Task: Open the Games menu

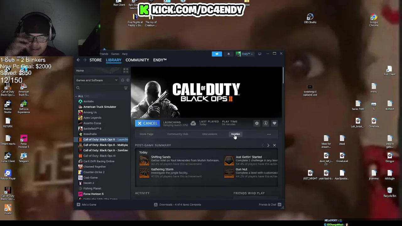Action: pos(115,54)
